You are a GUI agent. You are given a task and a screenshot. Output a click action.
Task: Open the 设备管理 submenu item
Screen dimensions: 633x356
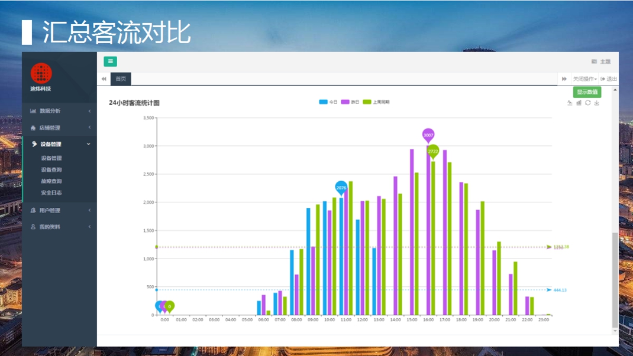(x=51, y=158)
